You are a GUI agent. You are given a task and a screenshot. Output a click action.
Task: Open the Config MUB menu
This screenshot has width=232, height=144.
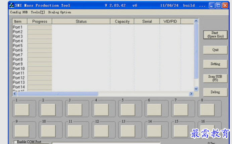19,12
